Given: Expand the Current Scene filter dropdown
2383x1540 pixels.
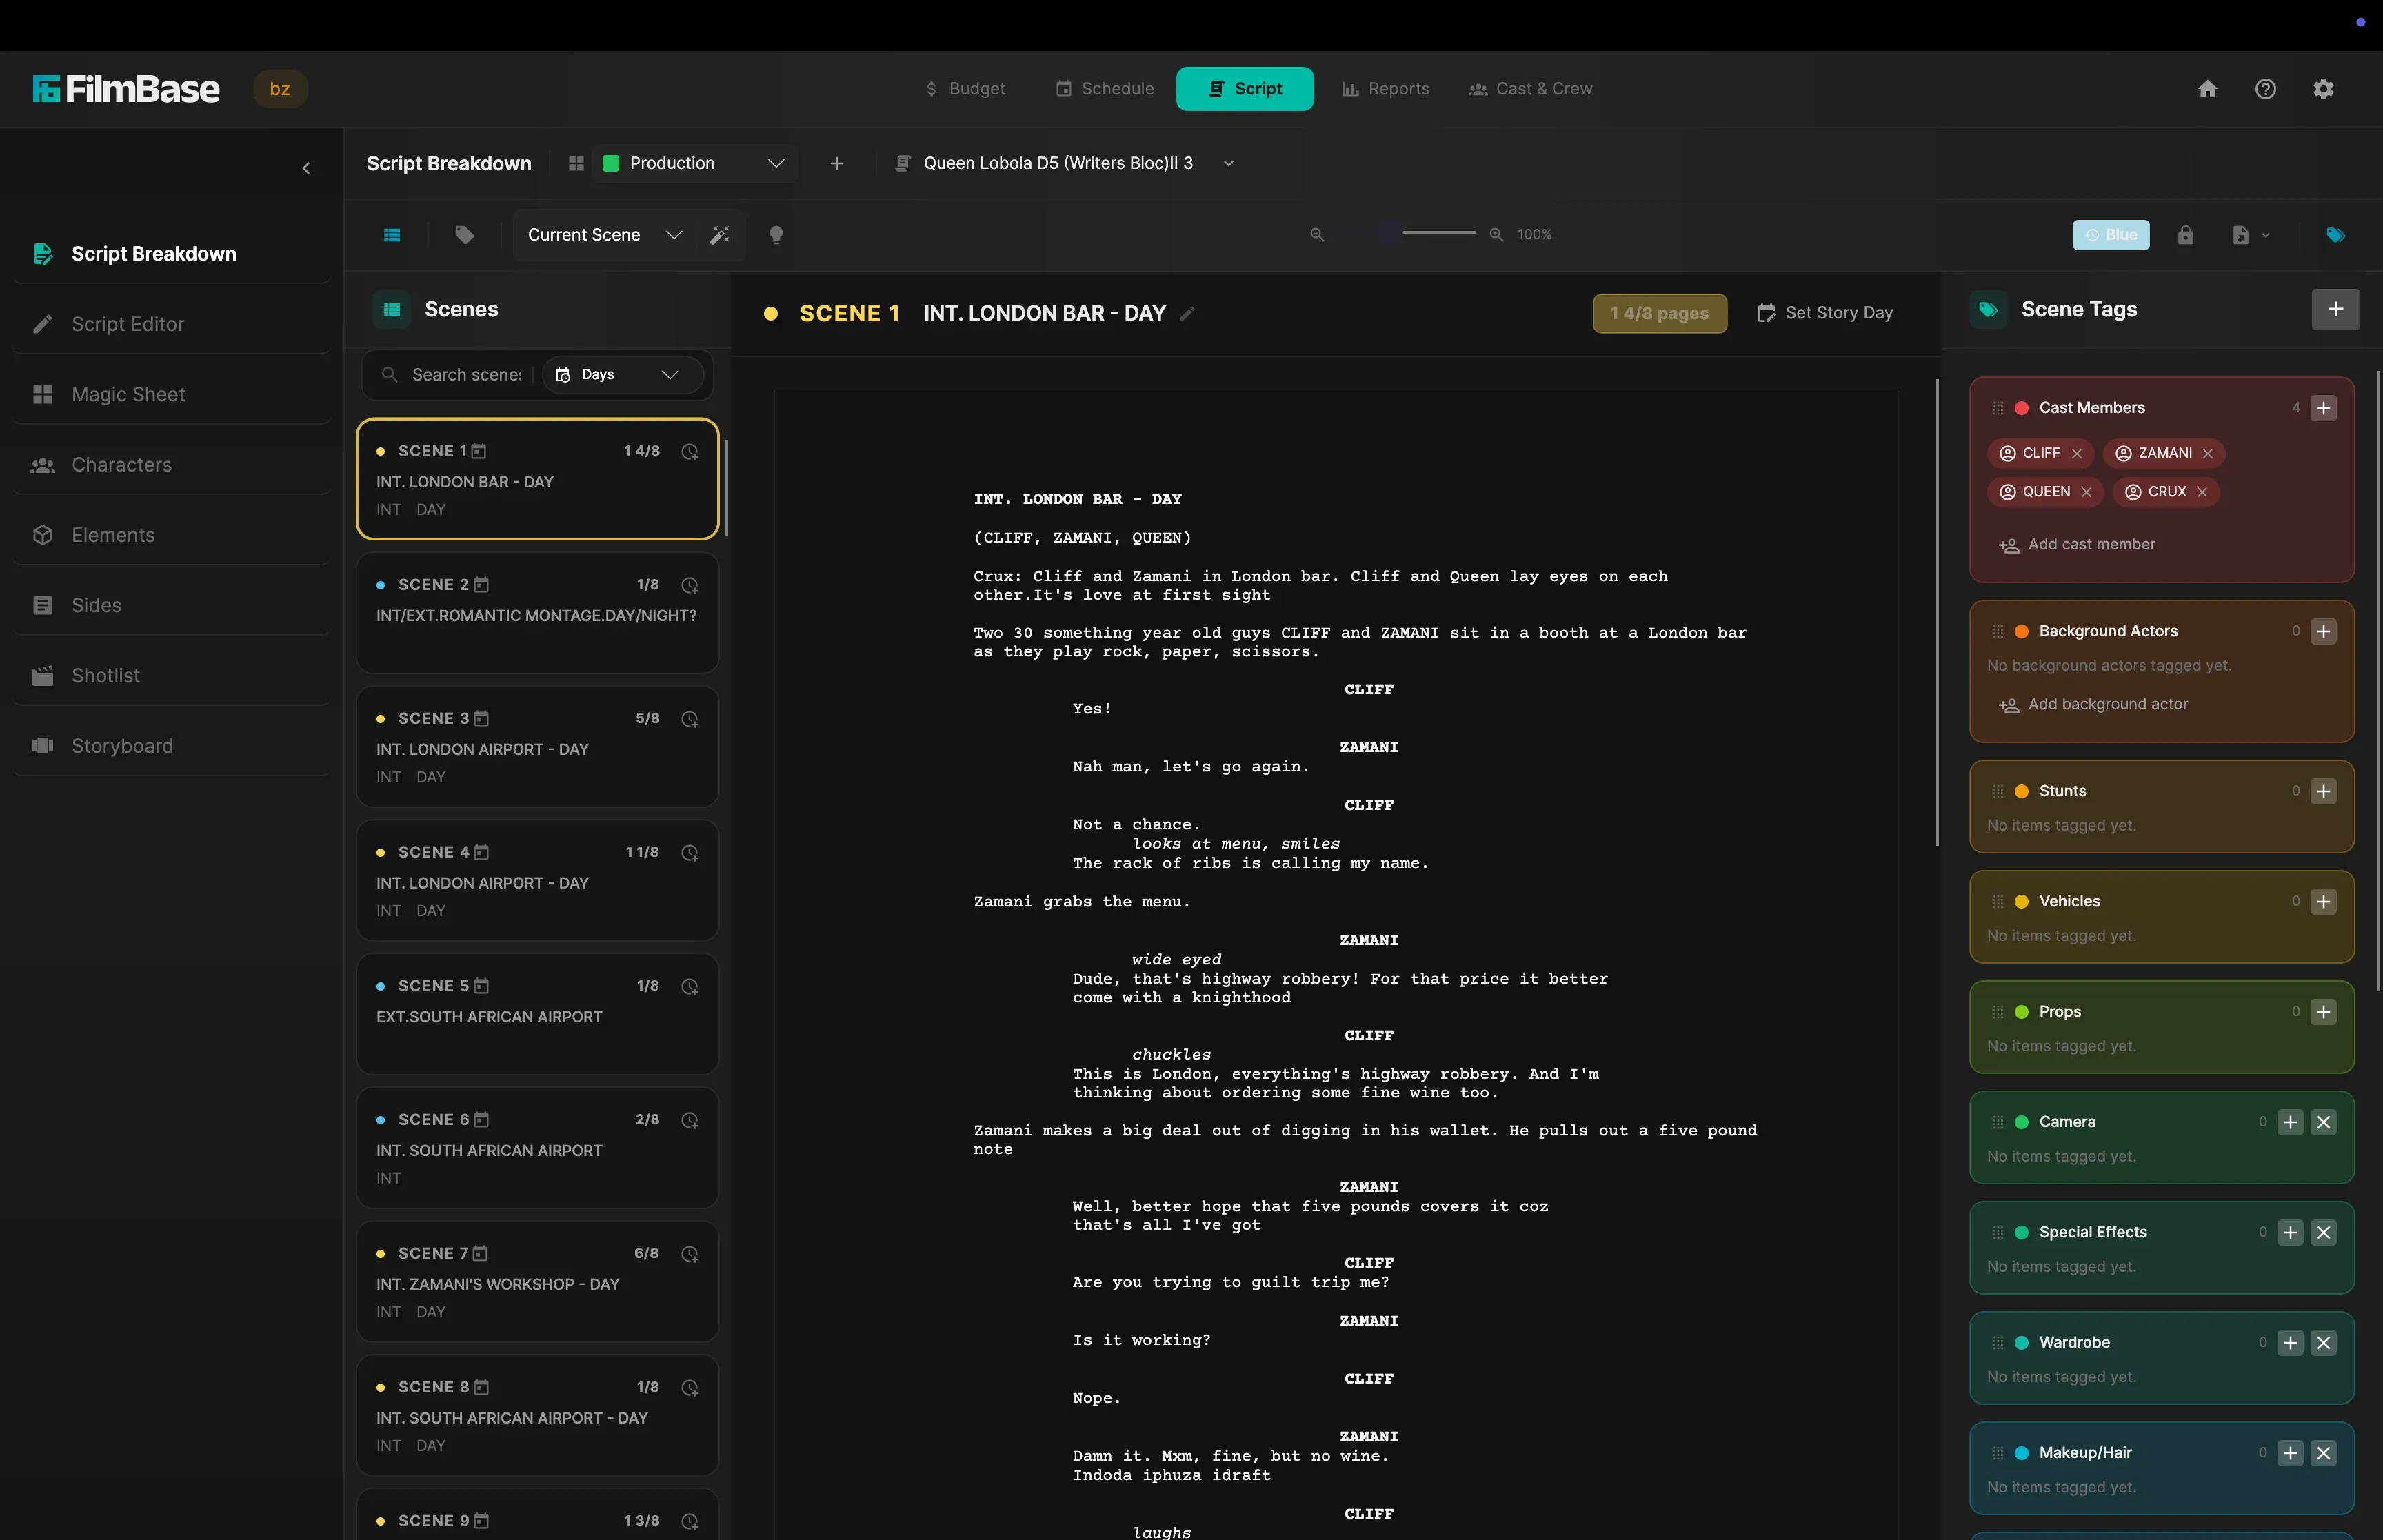Looking at the screenshot, I should pyautogui.click(x=603, y=234).
